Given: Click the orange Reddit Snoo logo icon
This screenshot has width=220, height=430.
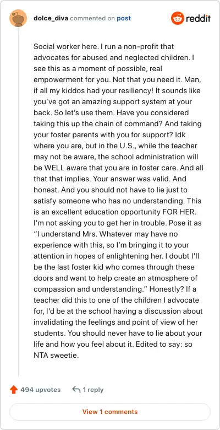Looking at the screenshot, I should (x=177, y=18).
